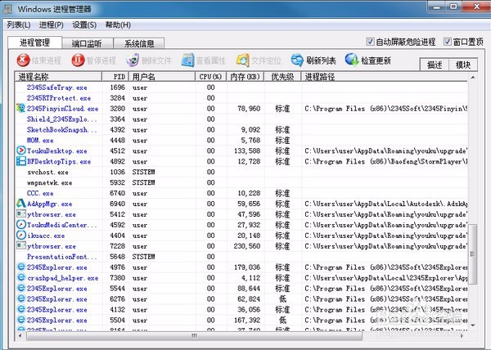Switch to the 端口监听 tab

(87, 43)
